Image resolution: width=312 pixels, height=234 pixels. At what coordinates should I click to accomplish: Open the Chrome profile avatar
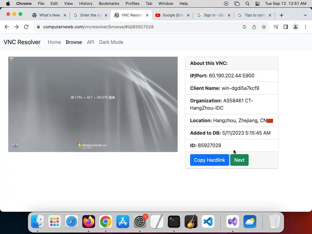tap(296, 27)
